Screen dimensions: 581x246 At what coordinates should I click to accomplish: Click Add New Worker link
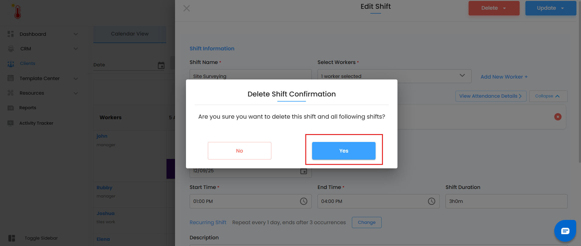[504, 77]
